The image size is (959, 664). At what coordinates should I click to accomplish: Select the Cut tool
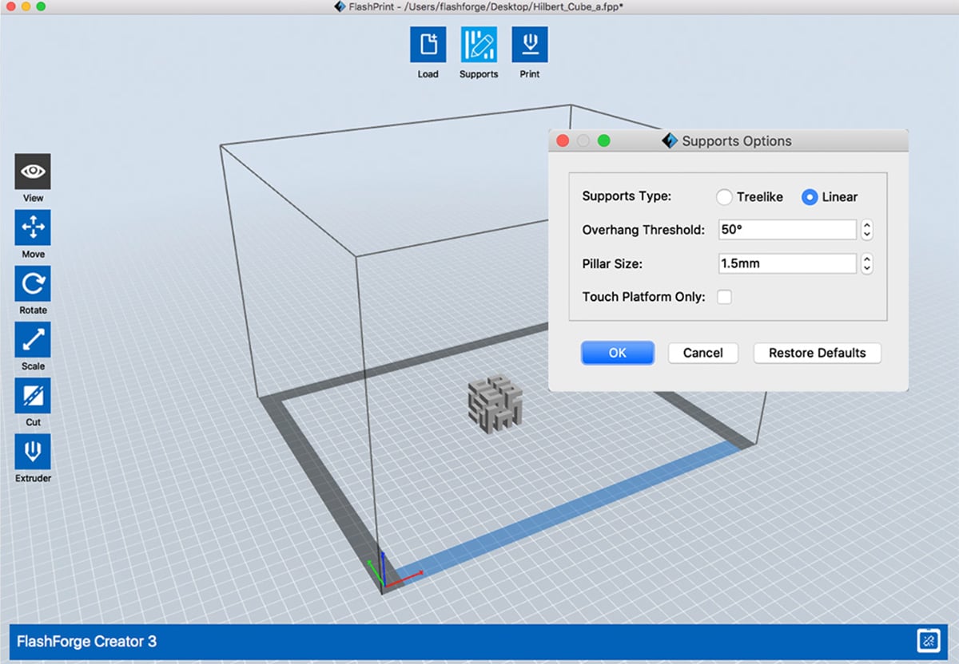(x=33, y=396)
